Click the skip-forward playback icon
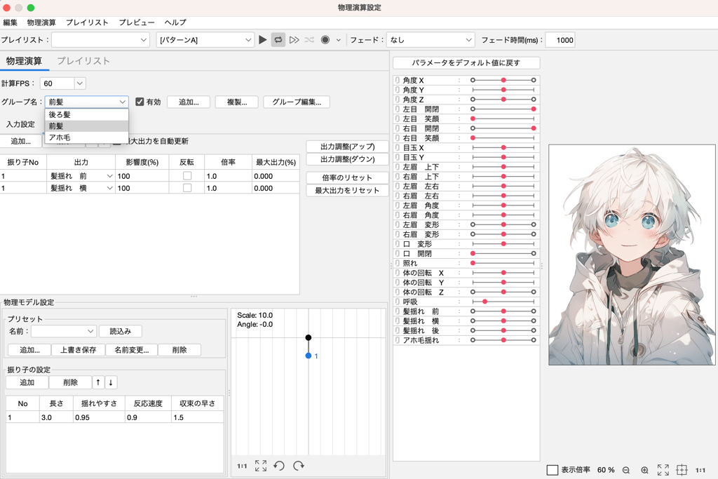 coord(294,39)
